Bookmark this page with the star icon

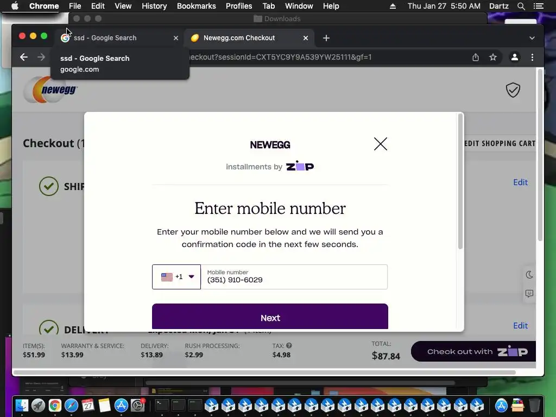pos(493,57)
